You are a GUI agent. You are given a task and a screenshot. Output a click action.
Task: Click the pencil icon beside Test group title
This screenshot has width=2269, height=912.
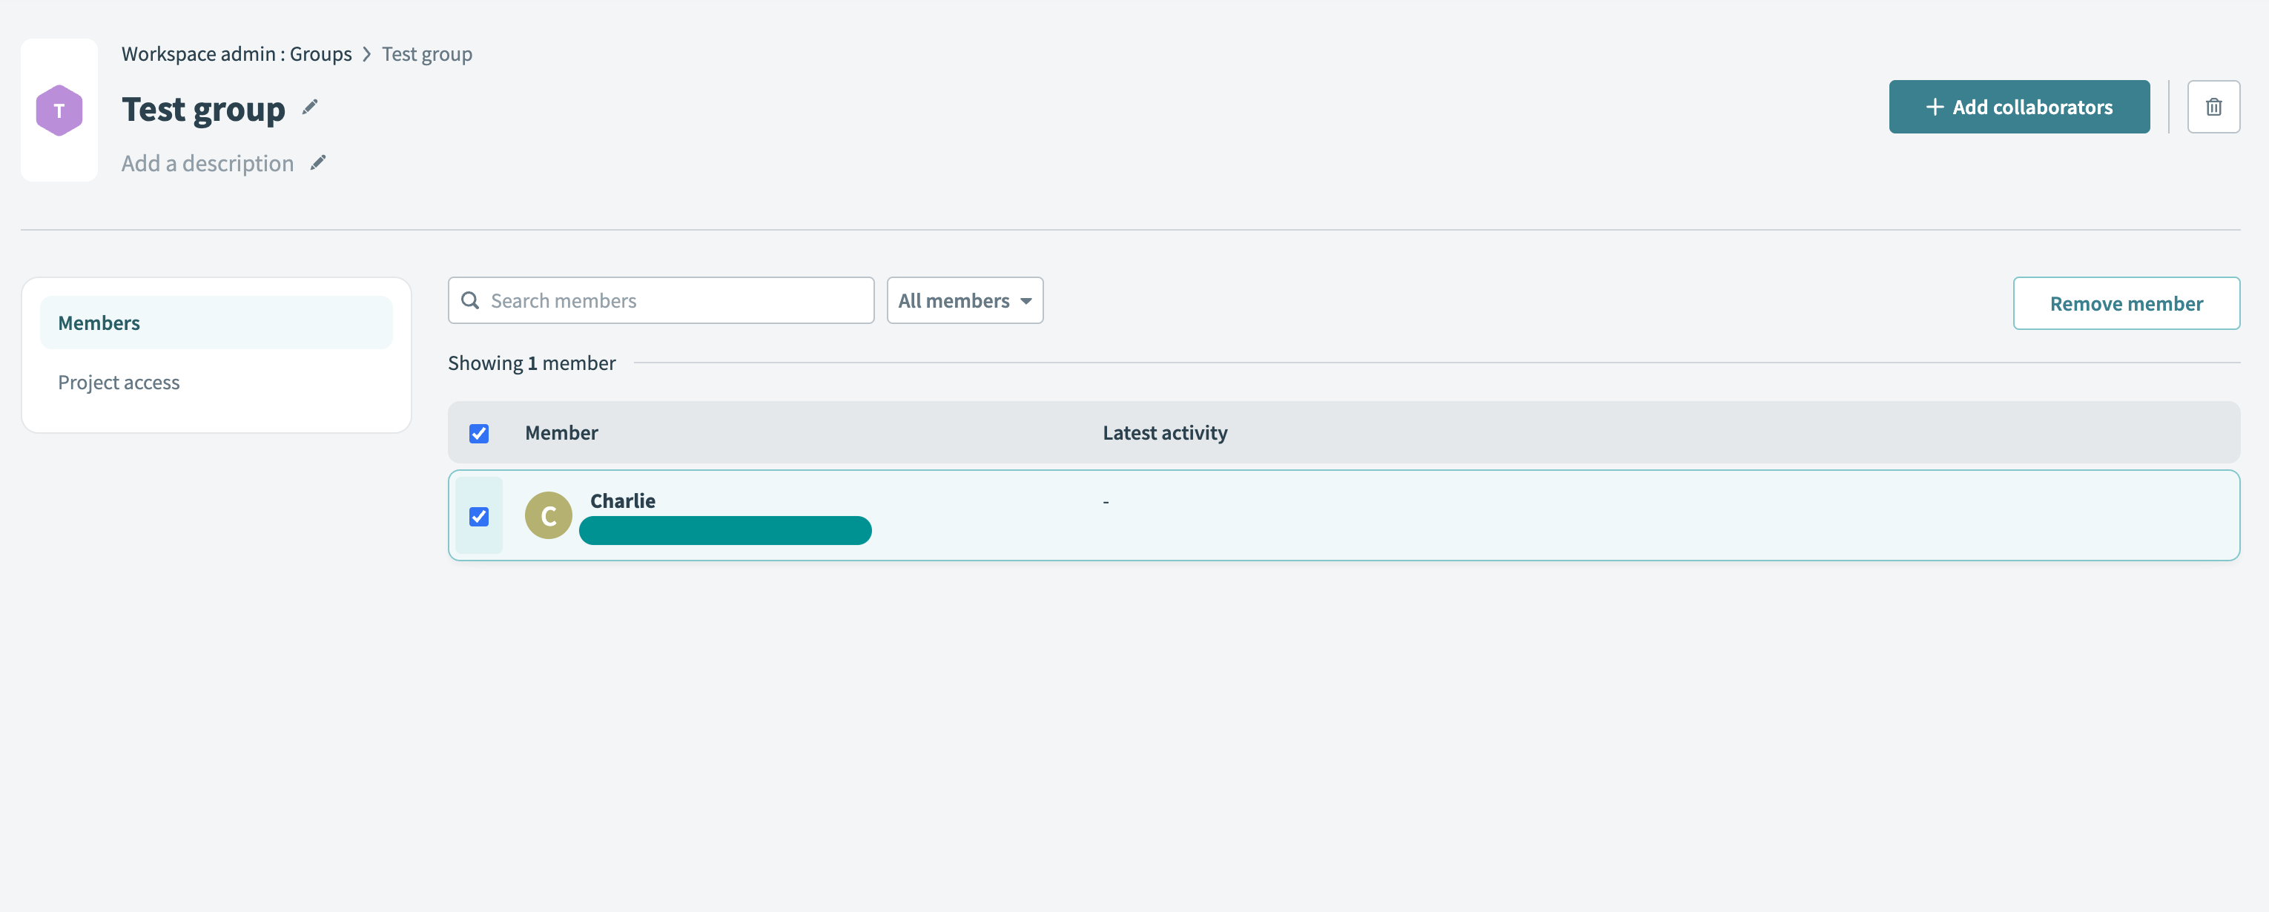click(309, 108)
